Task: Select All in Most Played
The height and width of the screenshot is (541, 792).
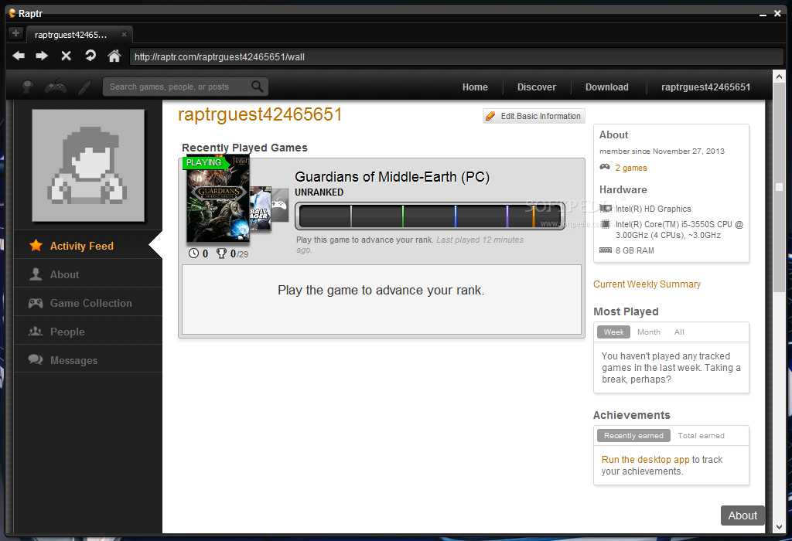Action: [x=679, y=332]
